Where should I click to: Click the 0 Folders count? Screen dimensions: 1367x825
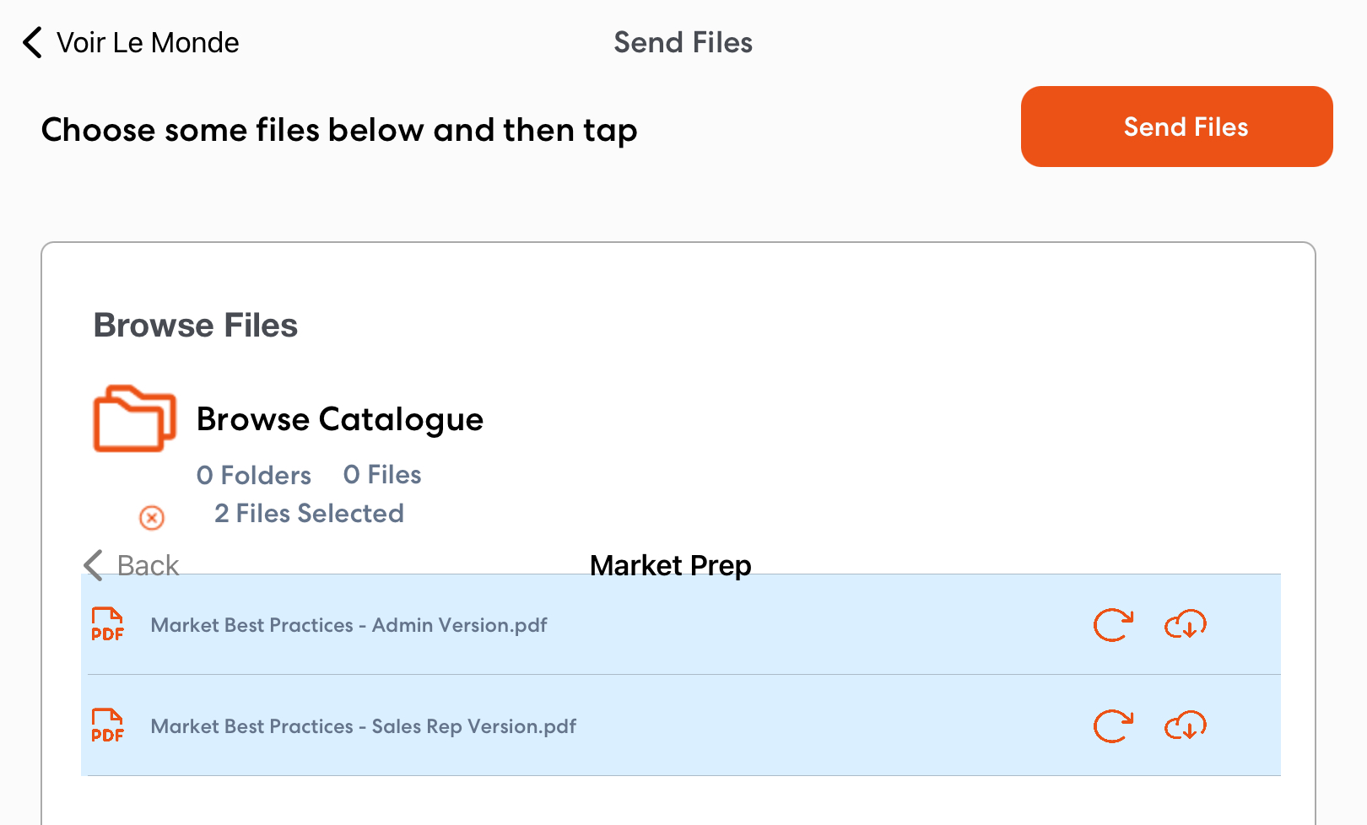(254, 475)
